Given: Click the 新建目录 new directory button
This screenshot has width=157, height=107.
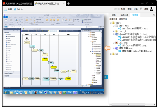Looking at the screenshot, I should (x=113, y=19).
